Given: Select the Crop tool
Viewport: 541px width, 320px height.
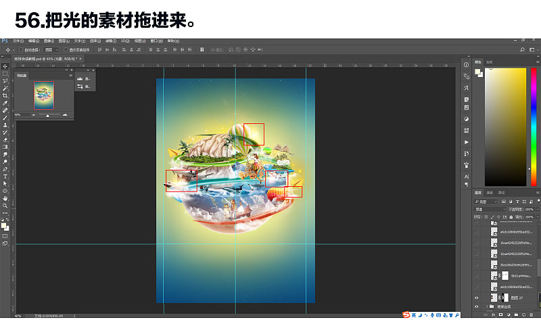Looking at the screenshot, I should (5, 95).
